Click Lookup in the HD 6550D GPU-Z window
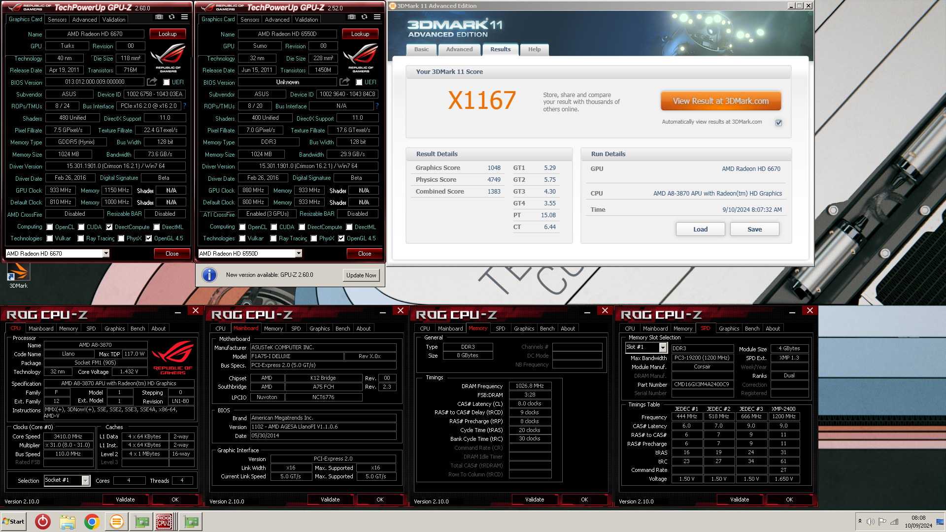 (x=360, y=34)
